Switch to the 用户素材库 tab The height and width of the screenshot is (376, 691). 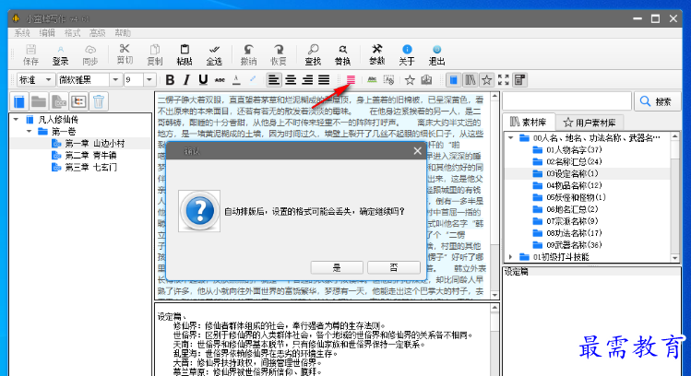(x=590, y=122)
